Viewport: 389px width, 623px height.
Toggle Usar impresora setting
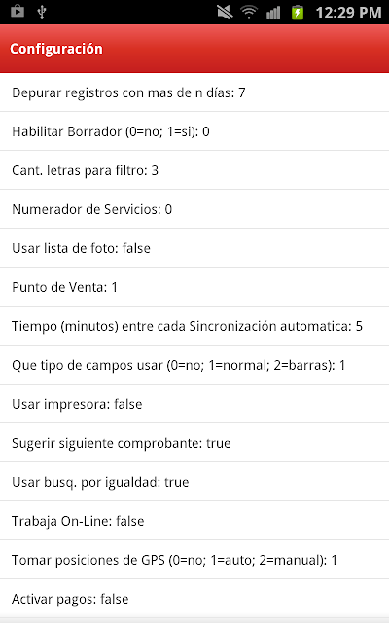point(194,404)
